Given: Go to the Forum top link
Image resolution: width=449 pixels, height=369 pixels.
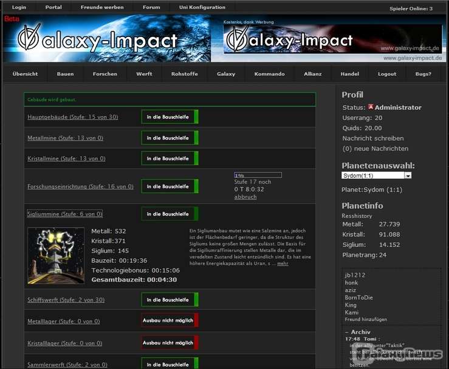Looking at the screenshot, I should coord(151,7).
